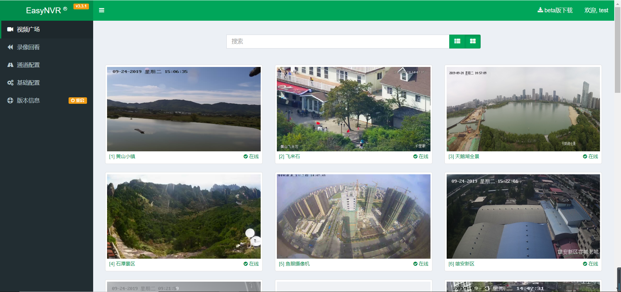
Task: Switch to list view layout
Action: coord(457,41)
